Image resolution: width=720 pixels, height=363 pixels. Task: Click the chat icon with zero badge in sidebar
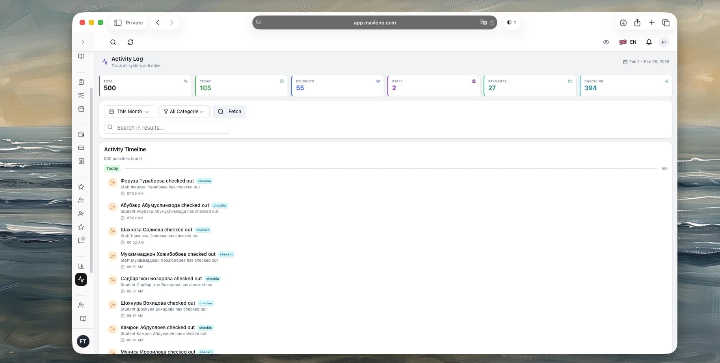81,240
